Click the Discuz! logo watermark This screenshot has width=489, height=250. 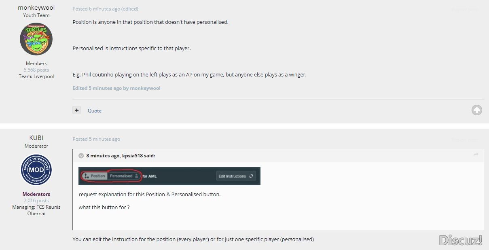461,240
